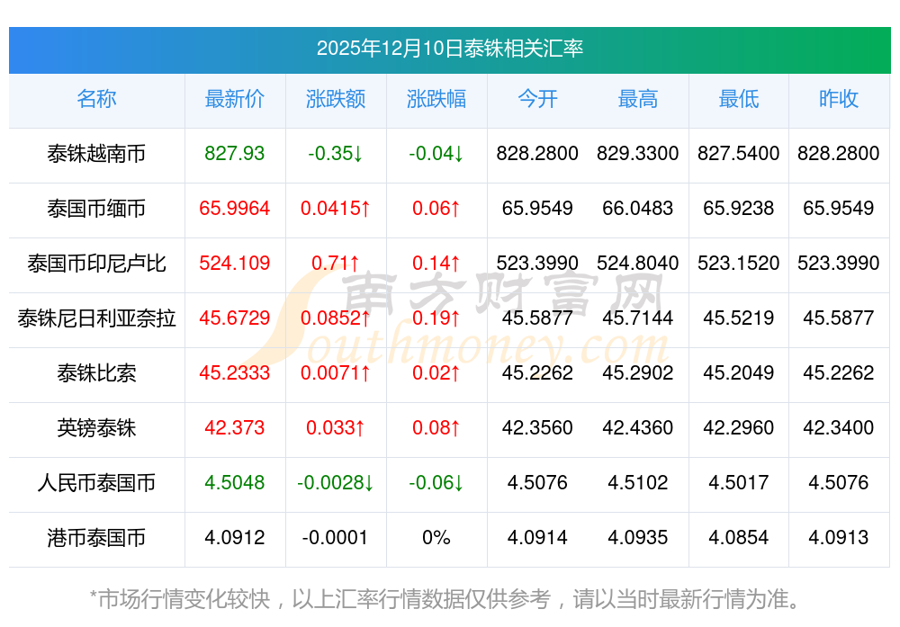Click the 涨跌幅 column header
This screenshot has height=627, width=900.
coord(436,99)
